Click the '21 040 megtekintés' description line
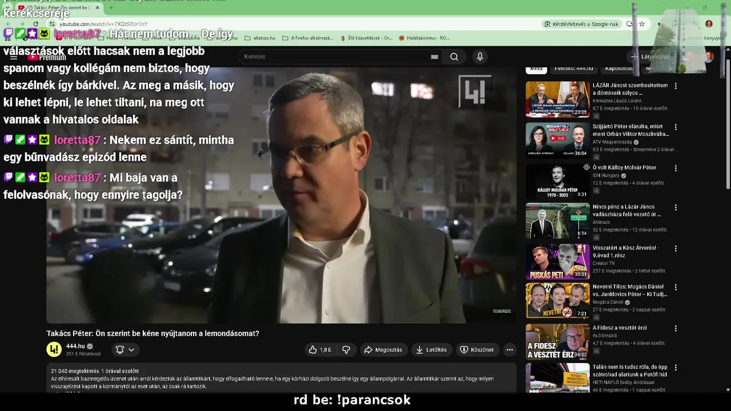The height and width of the screenshot is (411, 731). coord(95,371)
